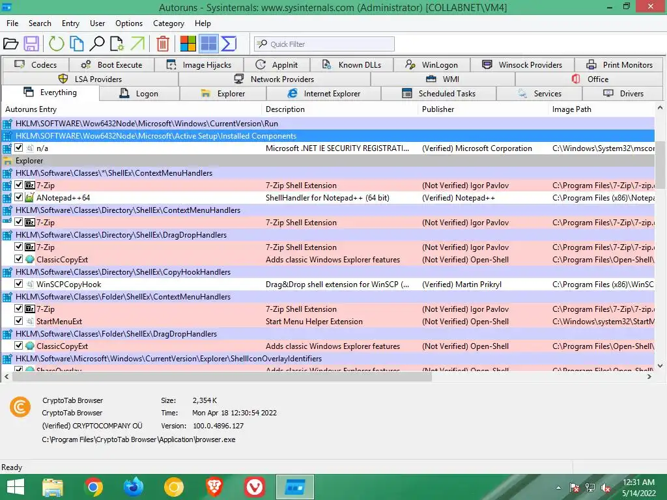Screen dimensions: 667x500
Task: Click the Save floppy disk icon
Action: pyautogui.click(x=31, y=44)
